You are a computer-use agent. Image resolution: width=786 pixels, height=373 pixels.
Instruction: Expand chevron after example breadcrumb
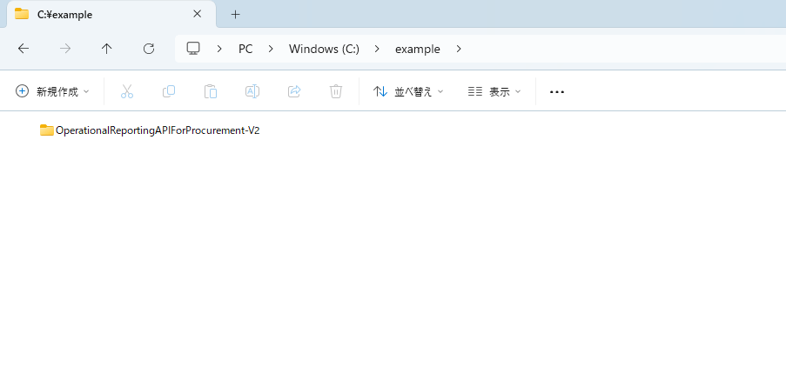459,49
